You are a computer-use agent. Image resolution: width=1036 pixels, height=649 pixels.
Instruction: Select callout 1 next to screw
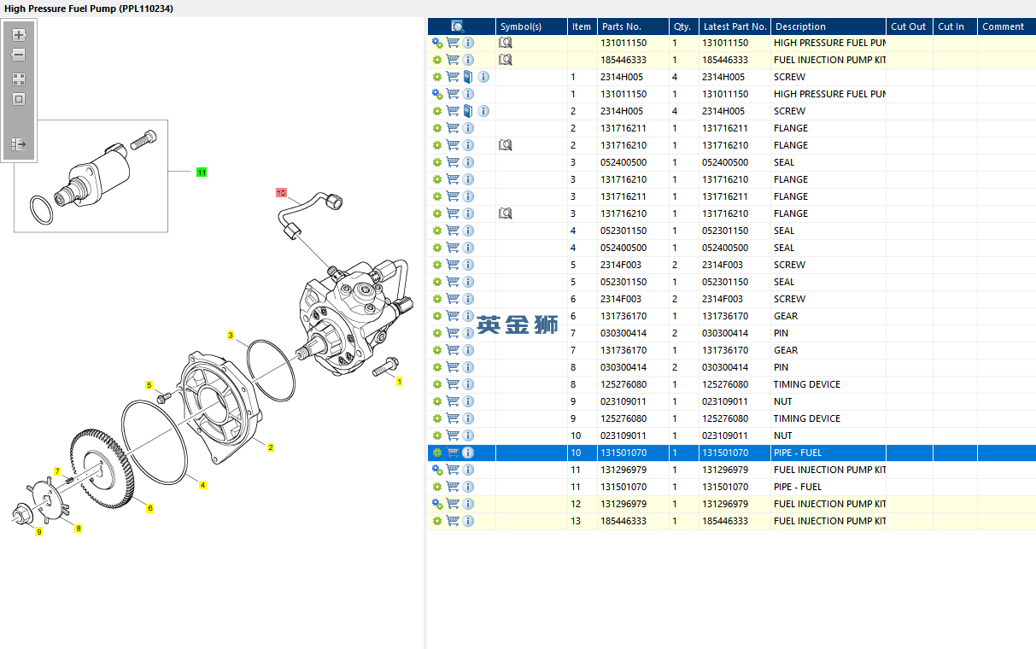point(399,382)
